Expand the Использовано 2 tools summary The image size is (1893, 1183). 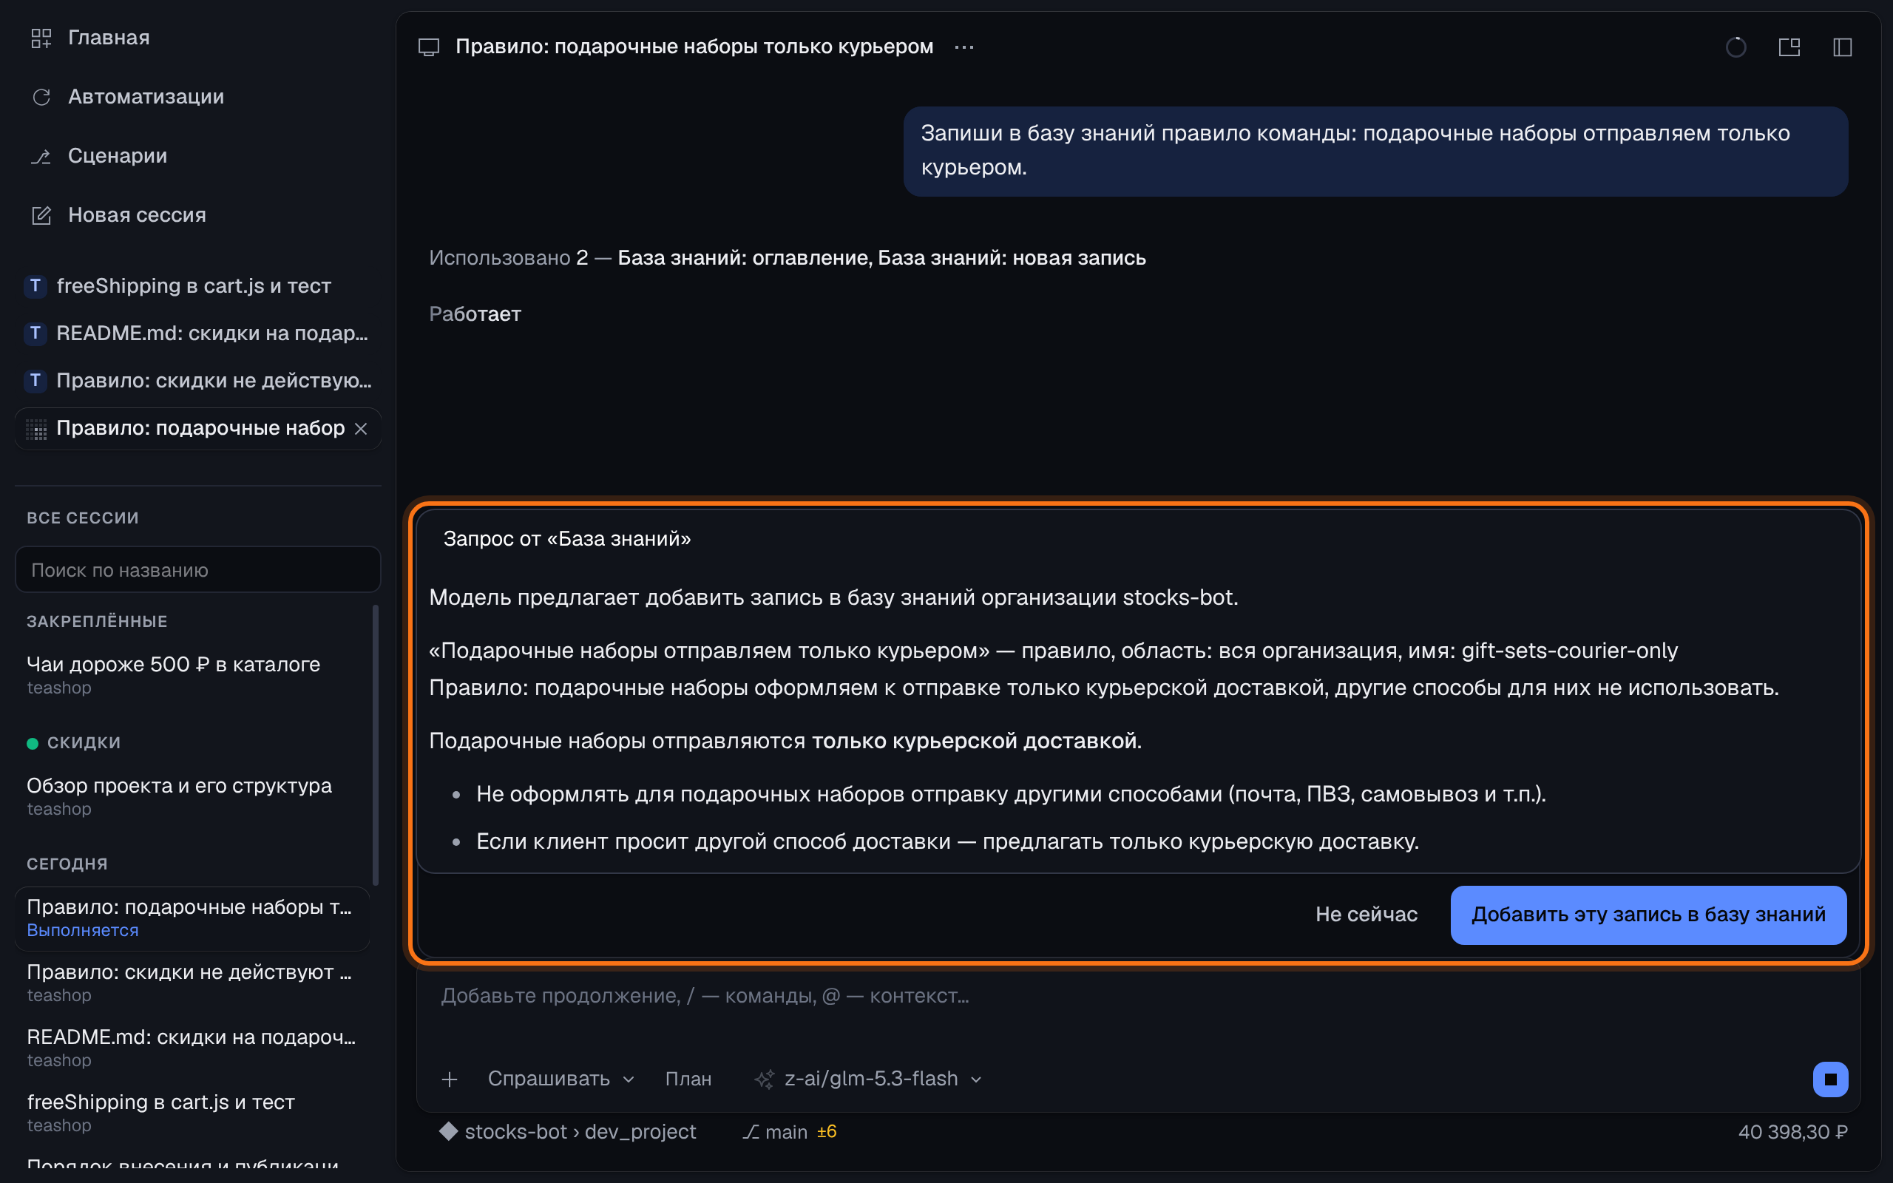787,258
